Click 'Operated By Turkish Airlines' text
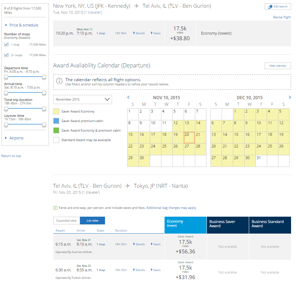The height and width of the screenshot is (283, 296). [73, 278]
